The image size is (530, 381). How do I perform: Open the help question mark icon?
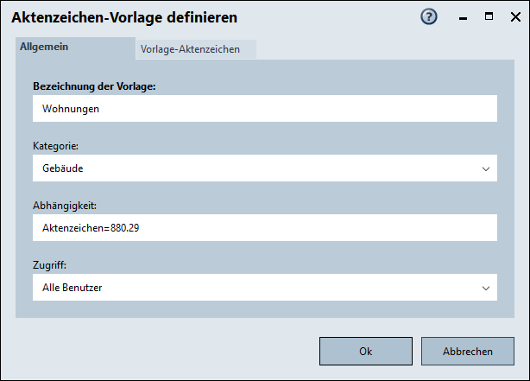(429, 16)
